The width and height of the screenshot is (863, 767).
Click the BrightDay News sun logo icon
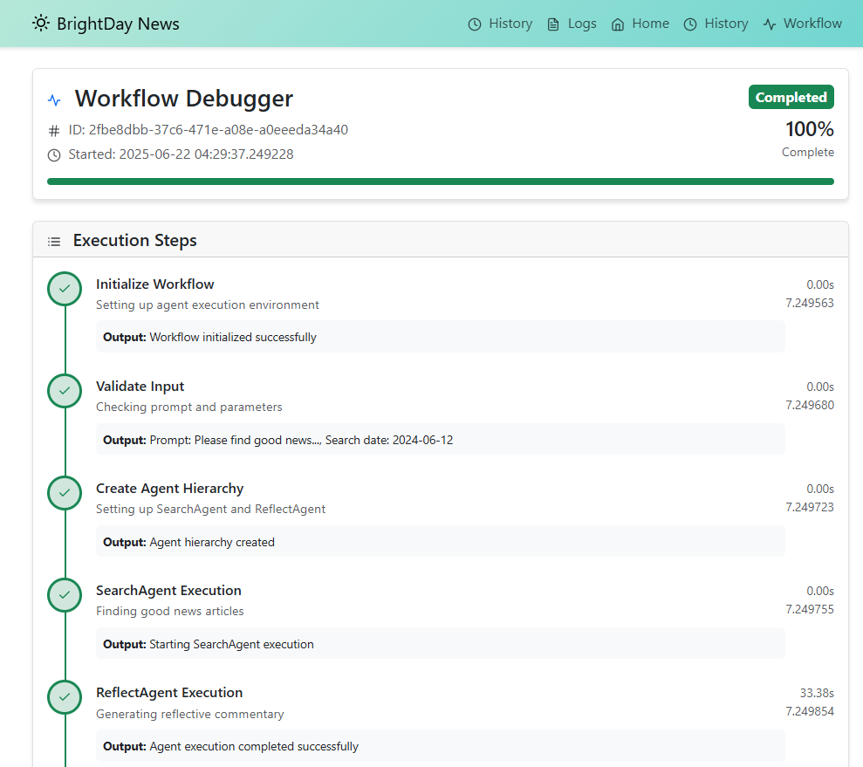pos(41,23)
